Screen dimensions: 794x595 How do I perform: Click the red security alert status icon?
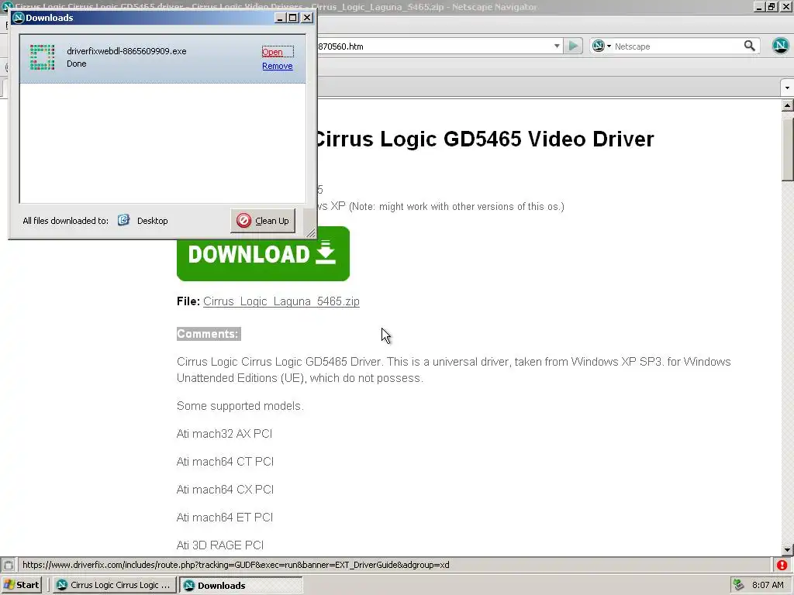click(x=782, y=565)
